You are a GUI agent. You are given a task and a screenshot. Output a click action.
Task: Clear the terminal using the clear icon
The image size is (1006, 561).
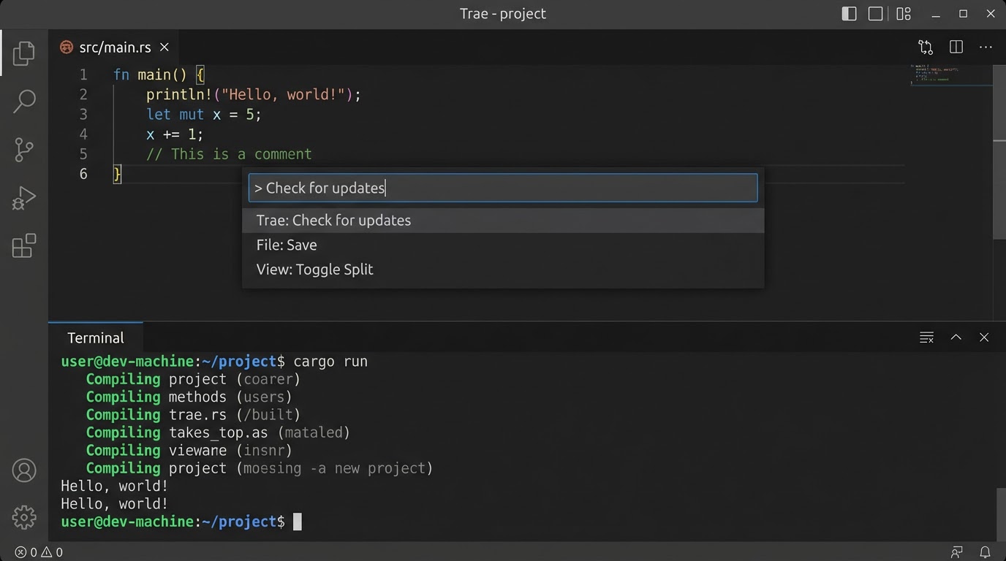[x=926, y=337]
